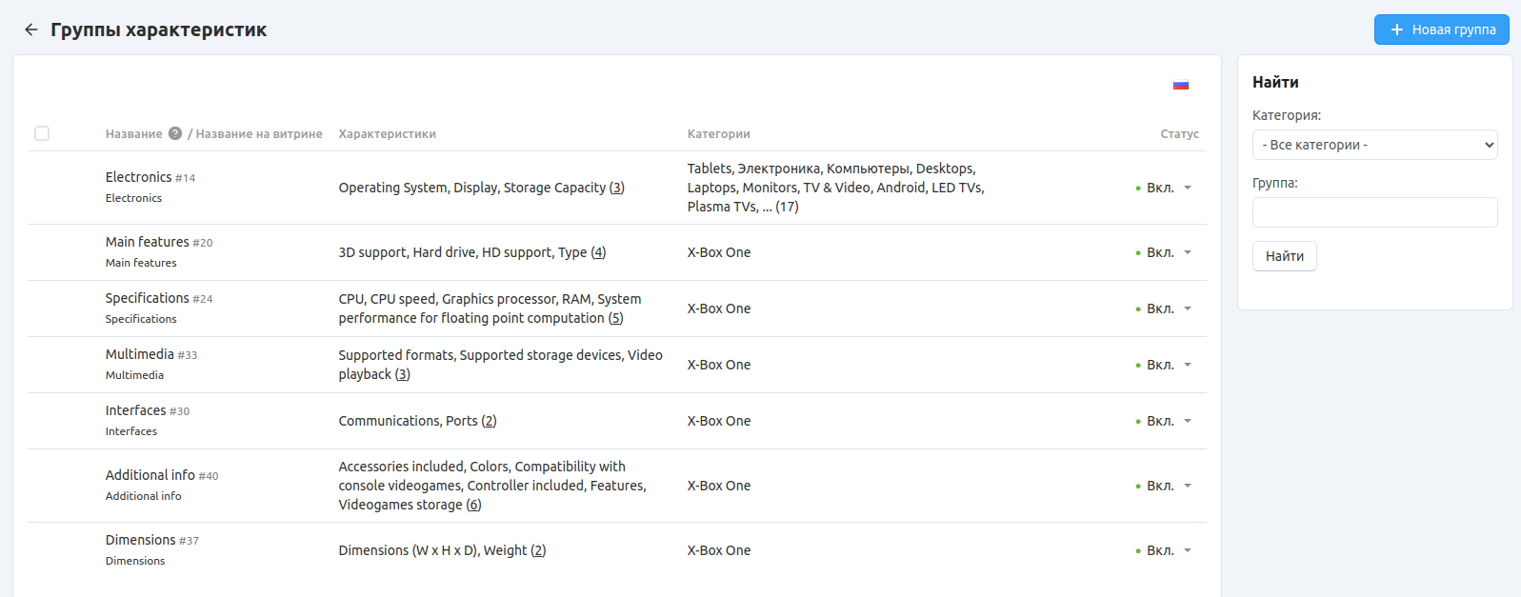The width and height of the screenshot is (1521, 597).
Task: Click the Новая группа button
Action: pos(1441,30)
